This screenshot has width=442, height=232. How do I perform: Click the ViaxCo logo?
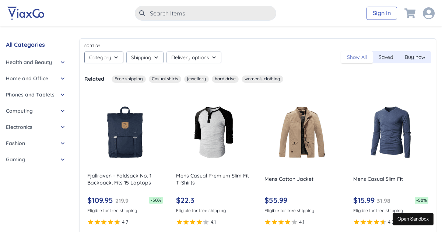(x=25, y=13)
